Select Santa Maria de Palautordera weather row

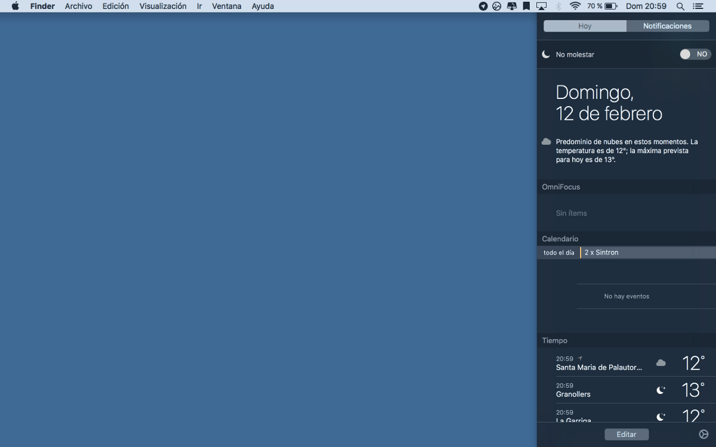(626, 363)
